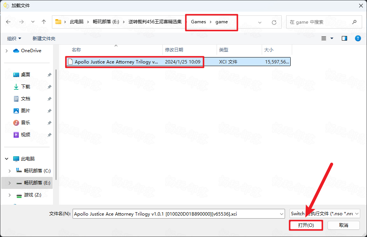
Task: Open the 组织 menu
Action: [14, 39]
